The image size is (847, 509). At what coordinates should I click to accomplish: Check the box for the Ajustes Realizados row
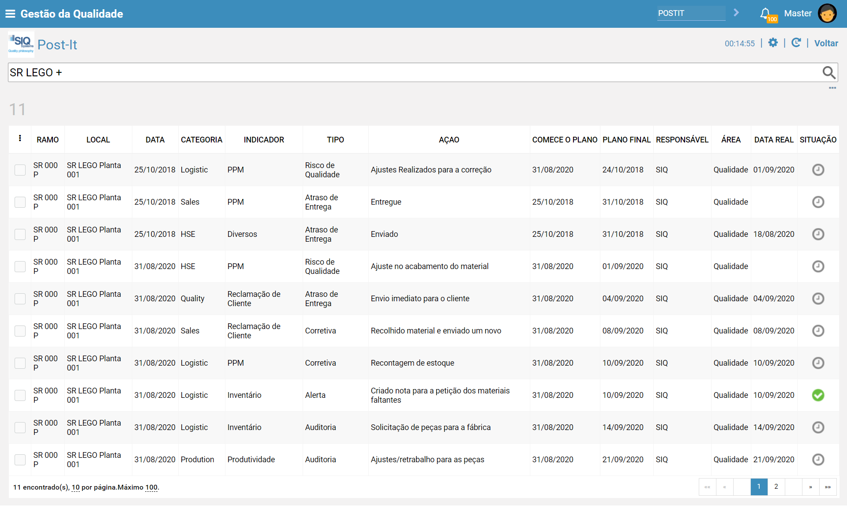20,170
